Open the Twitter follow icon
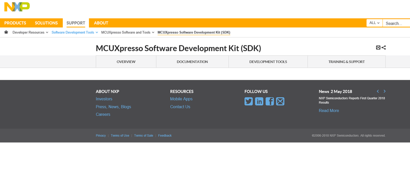 (249, 101)
